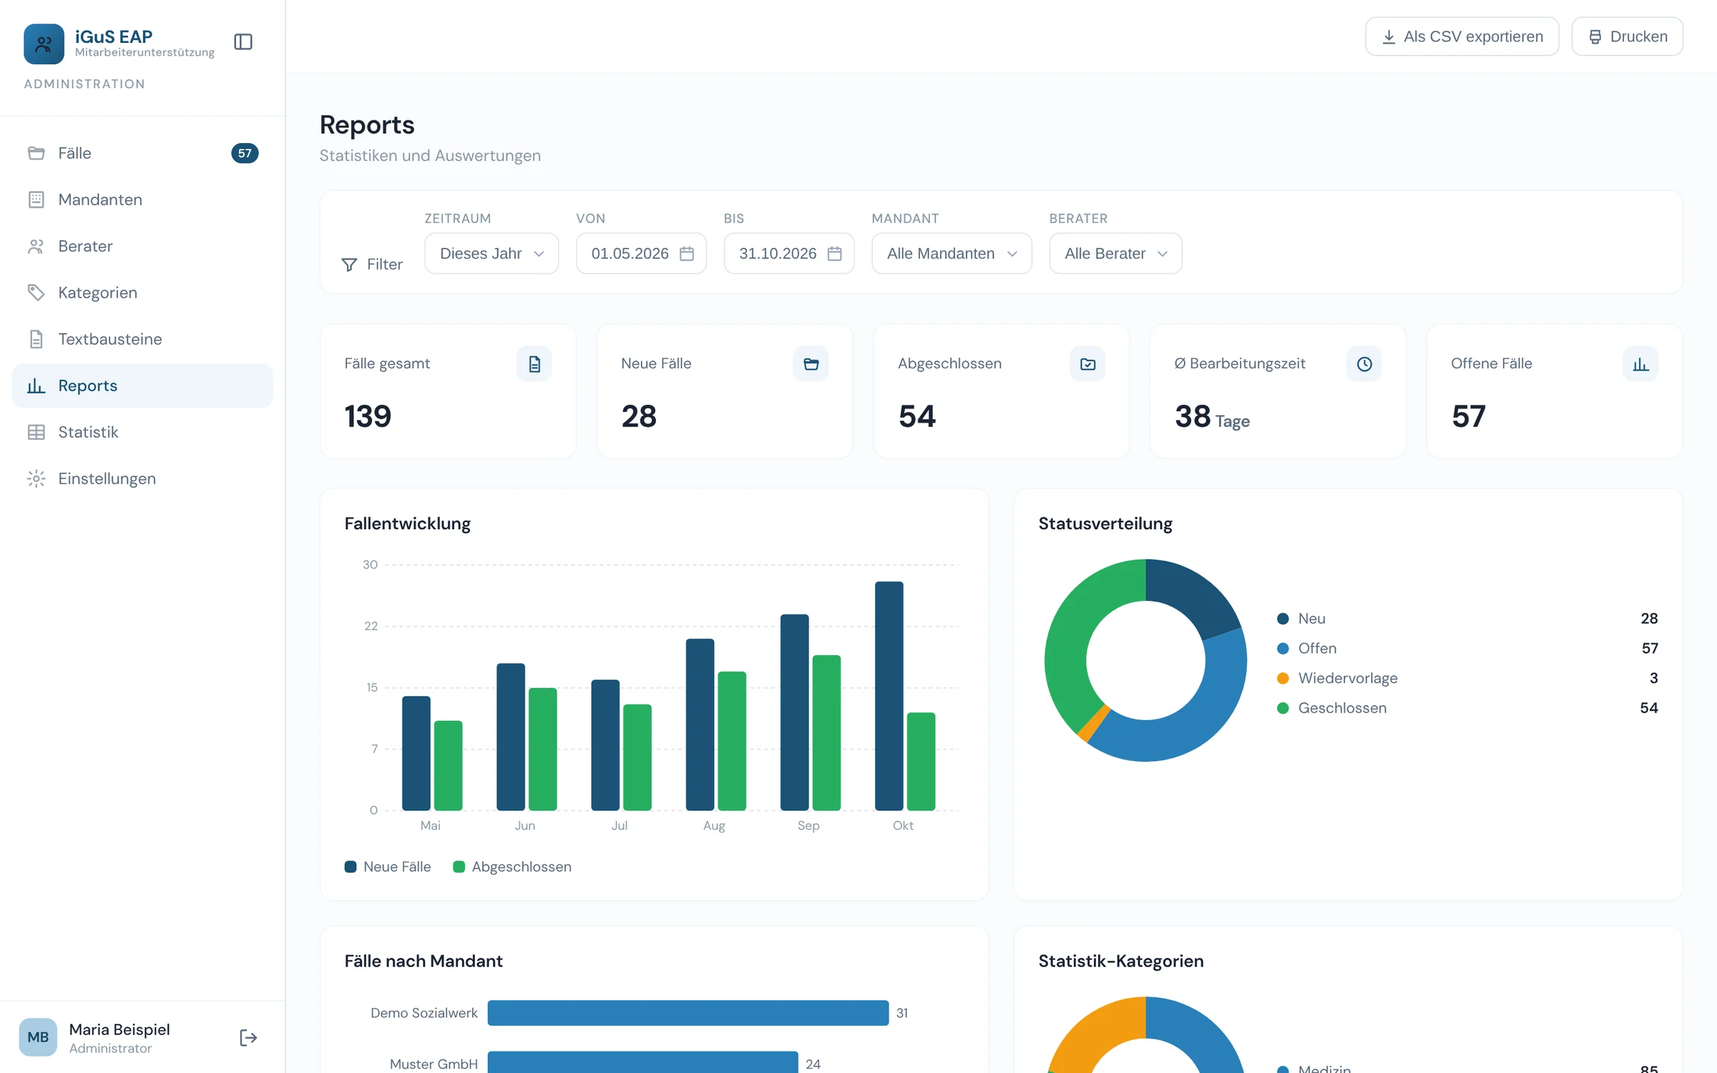Click the Von date field 01.05.2026
This screenshot has height=1073, width=1717.
point(641,253)
